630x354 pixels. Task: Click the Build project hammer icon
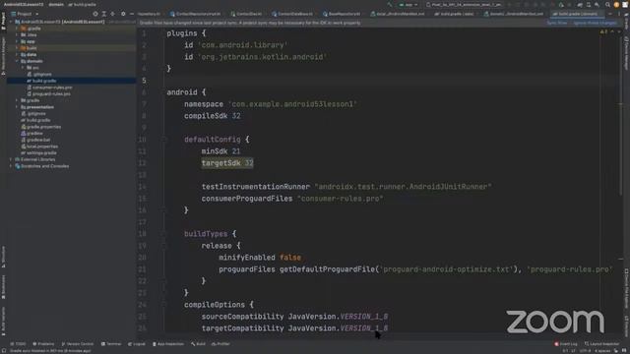pyautogui.click(x=390, y=5)
